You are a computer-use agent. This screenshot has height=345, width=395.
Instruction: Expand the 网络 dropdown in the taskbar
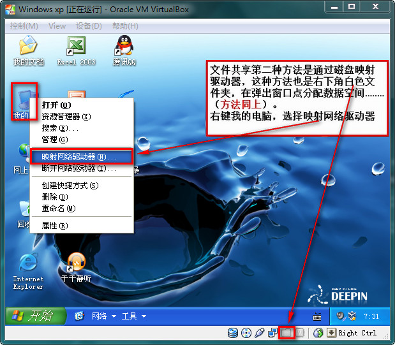coord(103,316)
